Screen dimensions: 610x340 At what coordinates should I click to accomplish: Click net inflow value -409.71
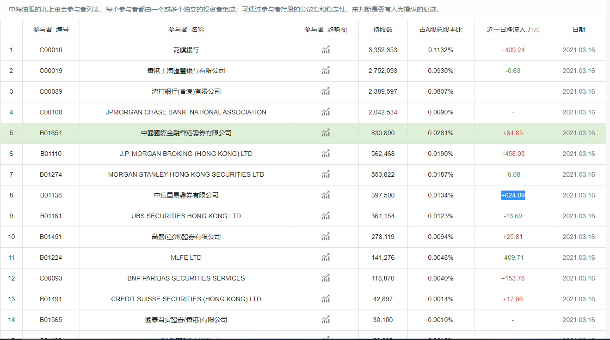click(x=513, y=257)
